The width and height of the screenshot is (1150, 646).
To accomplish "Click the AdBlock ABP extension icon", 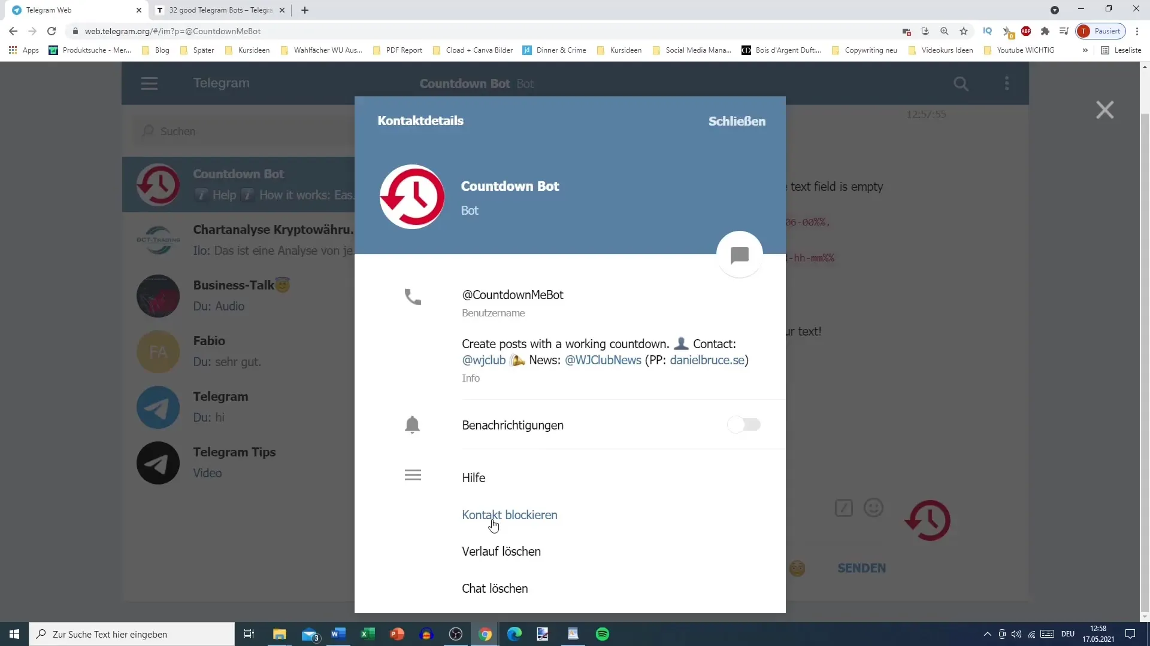I will pos(1026,31).
